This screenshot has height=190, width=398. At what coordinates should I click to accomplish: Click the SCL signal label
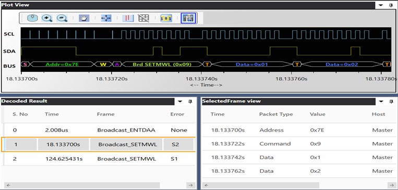tap(9, 34)
